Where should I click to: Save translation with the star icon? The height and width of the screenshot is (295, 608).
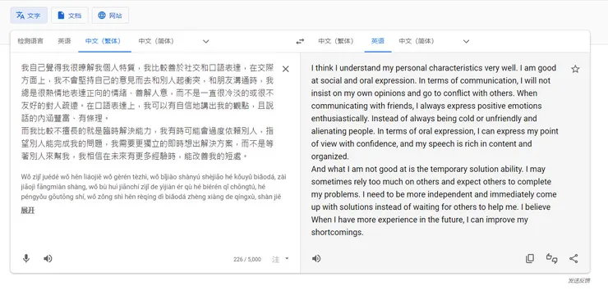(x=575, y=69)
